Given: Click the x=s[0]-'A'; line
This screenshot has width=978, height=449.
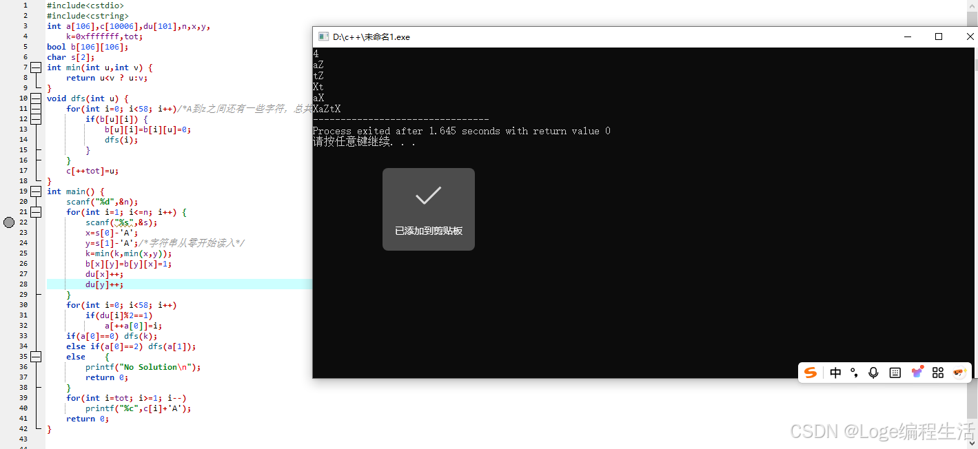Looking at the screenshot, I should (x=112, y=233).
